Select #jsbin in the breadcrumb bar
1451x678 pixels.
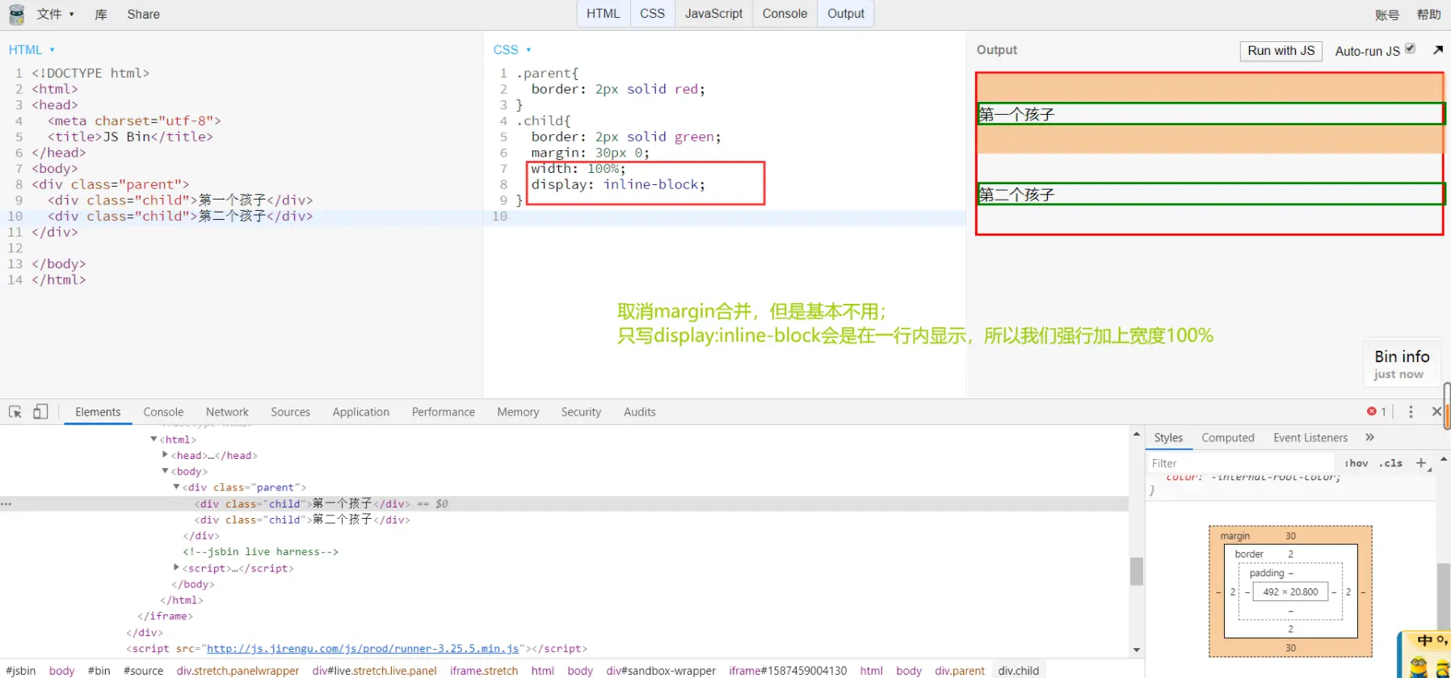click(21, 671)
